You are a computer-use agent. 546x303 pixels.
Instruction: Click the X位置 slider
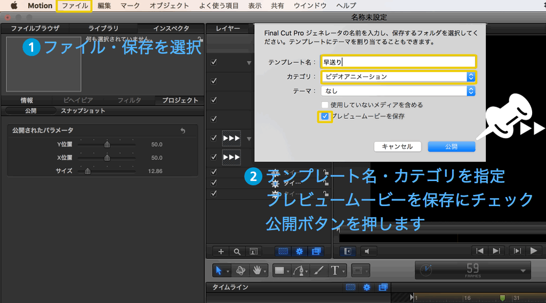pos(107,158)
